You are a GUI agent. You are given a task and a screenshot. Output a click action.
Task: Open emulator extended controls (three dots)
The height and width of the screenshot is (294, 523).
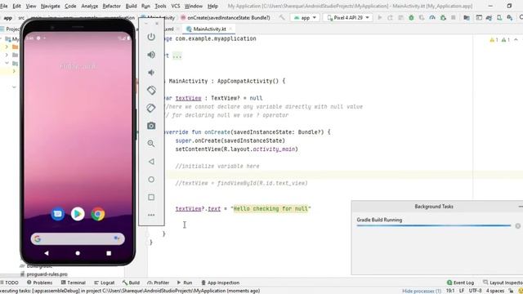point(151,215)
